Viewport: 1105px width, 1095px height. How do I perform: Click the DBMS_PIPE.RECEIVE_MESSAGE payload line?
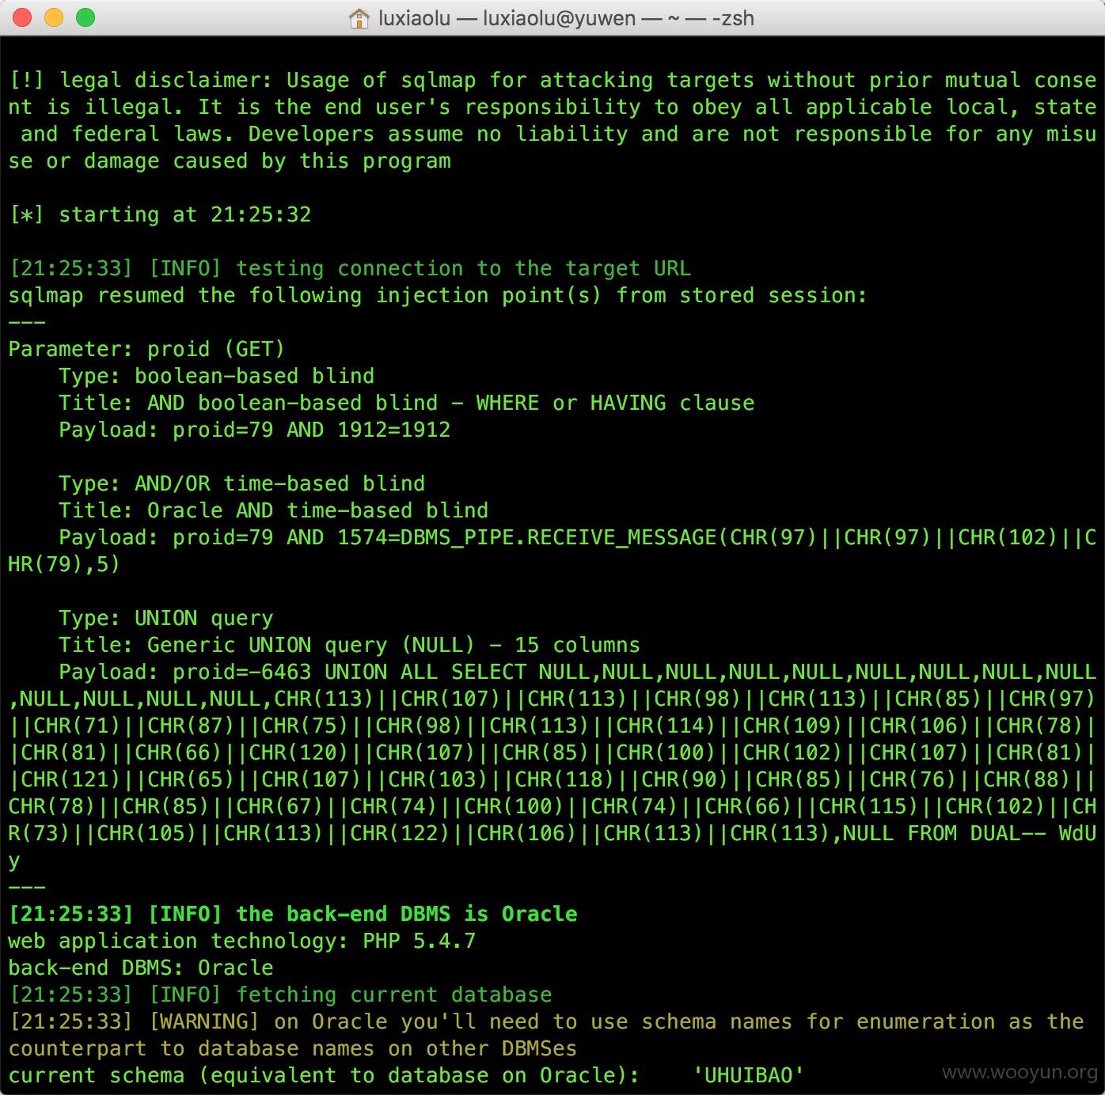click(578, 537)
